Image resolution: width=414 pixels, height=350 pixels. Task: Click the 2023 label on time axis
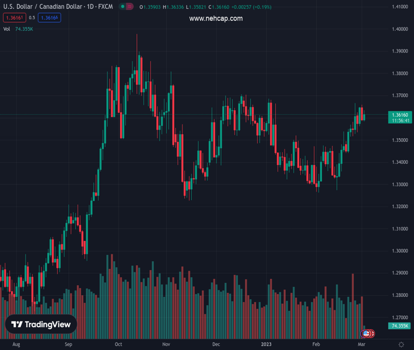(266, 345)
